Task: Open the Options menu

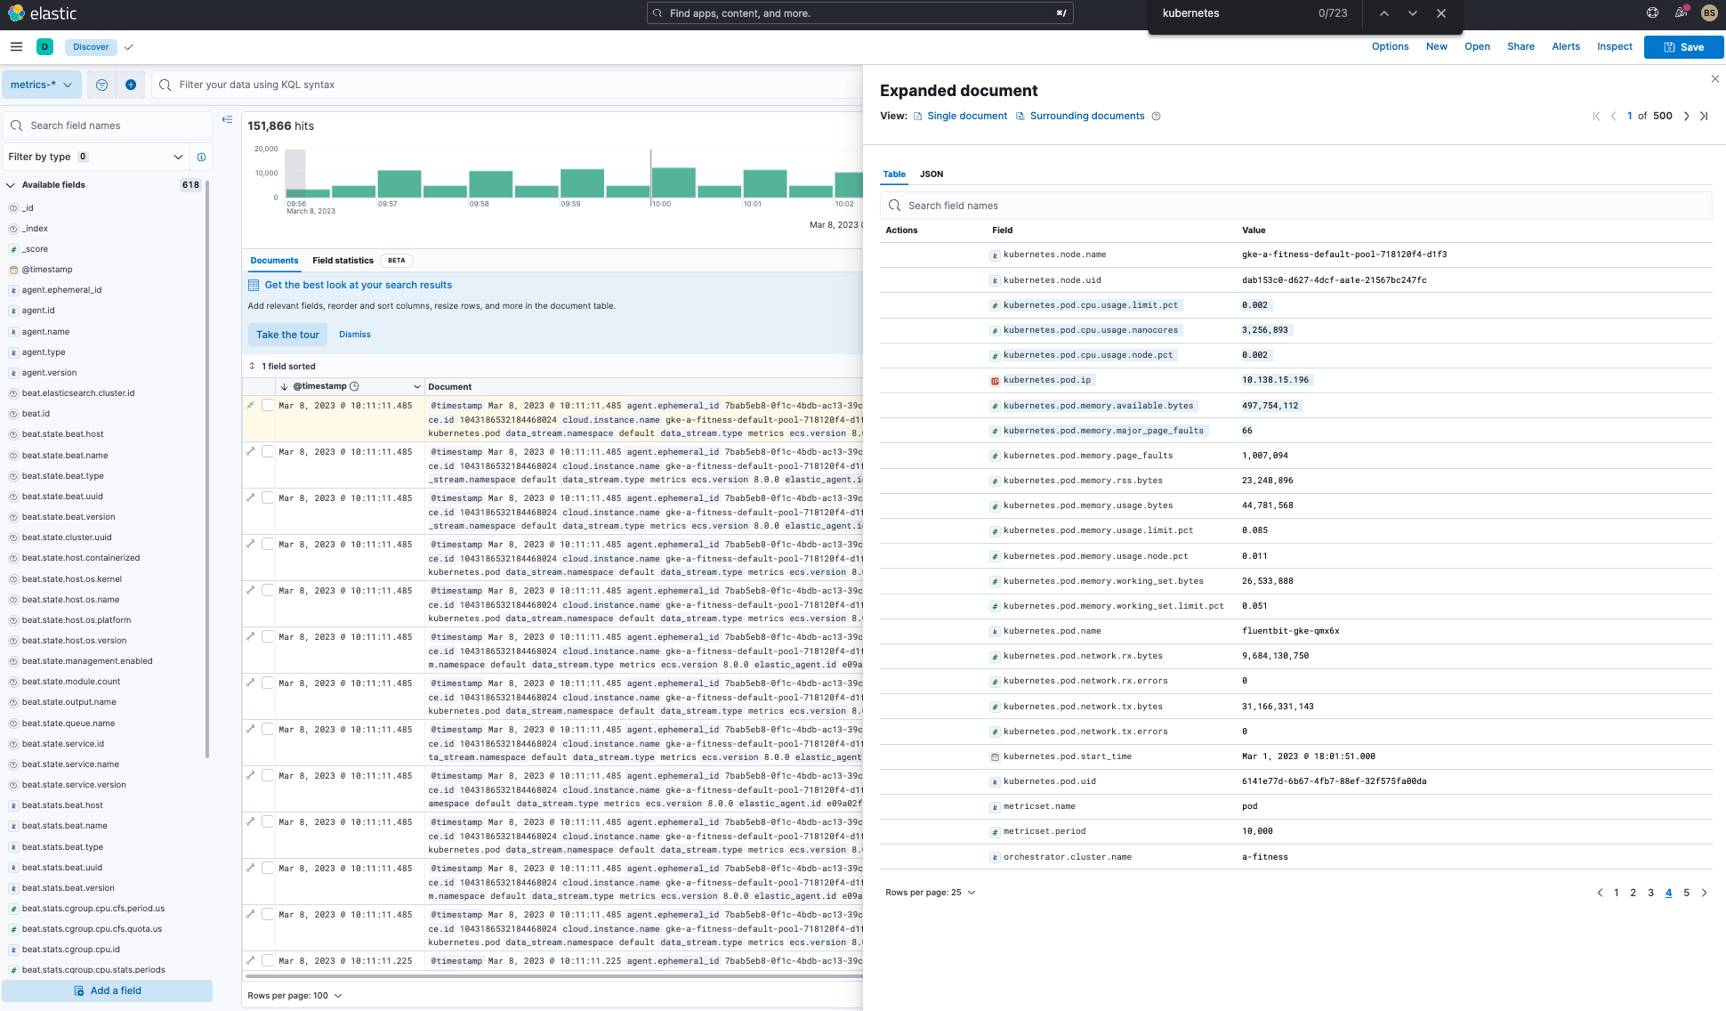Action: pos(1390,46)
